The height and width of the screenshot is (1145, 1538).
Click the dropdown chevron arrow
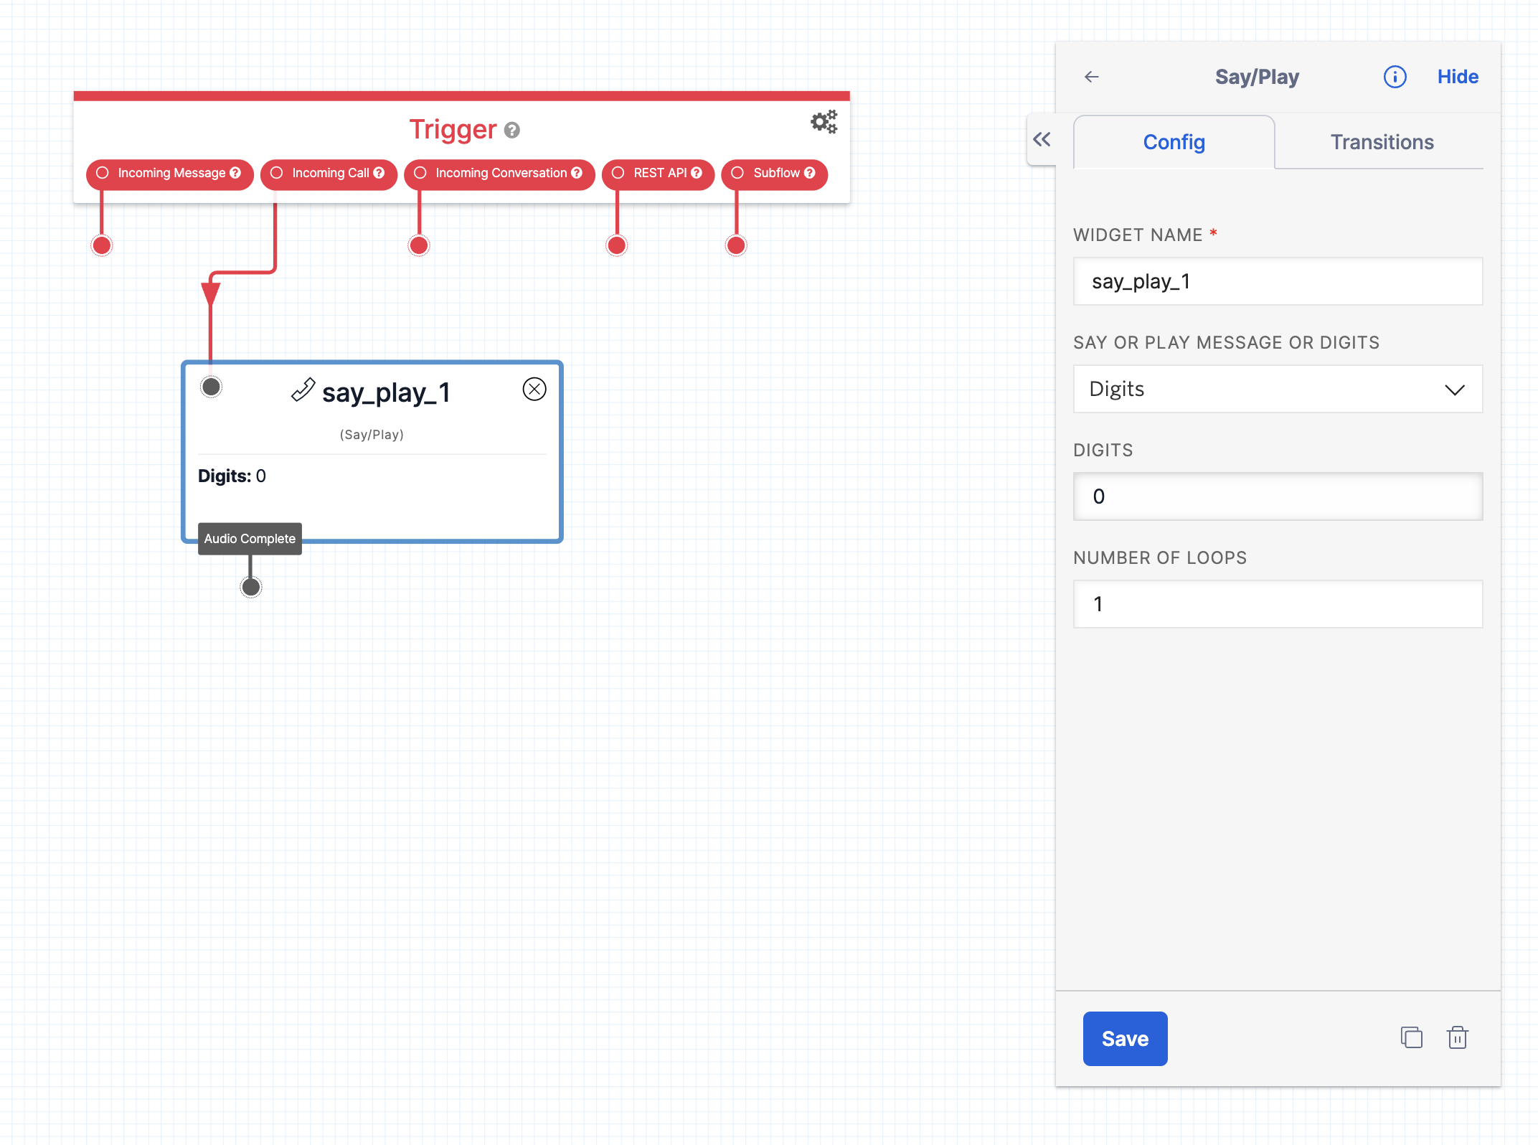click(1454, 390)
